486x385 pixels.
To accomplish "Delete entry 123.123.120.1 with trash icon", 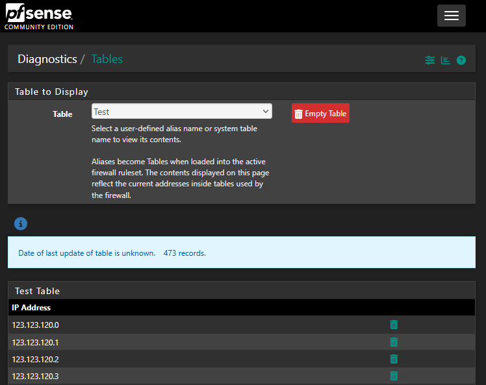I will [393, 342].
